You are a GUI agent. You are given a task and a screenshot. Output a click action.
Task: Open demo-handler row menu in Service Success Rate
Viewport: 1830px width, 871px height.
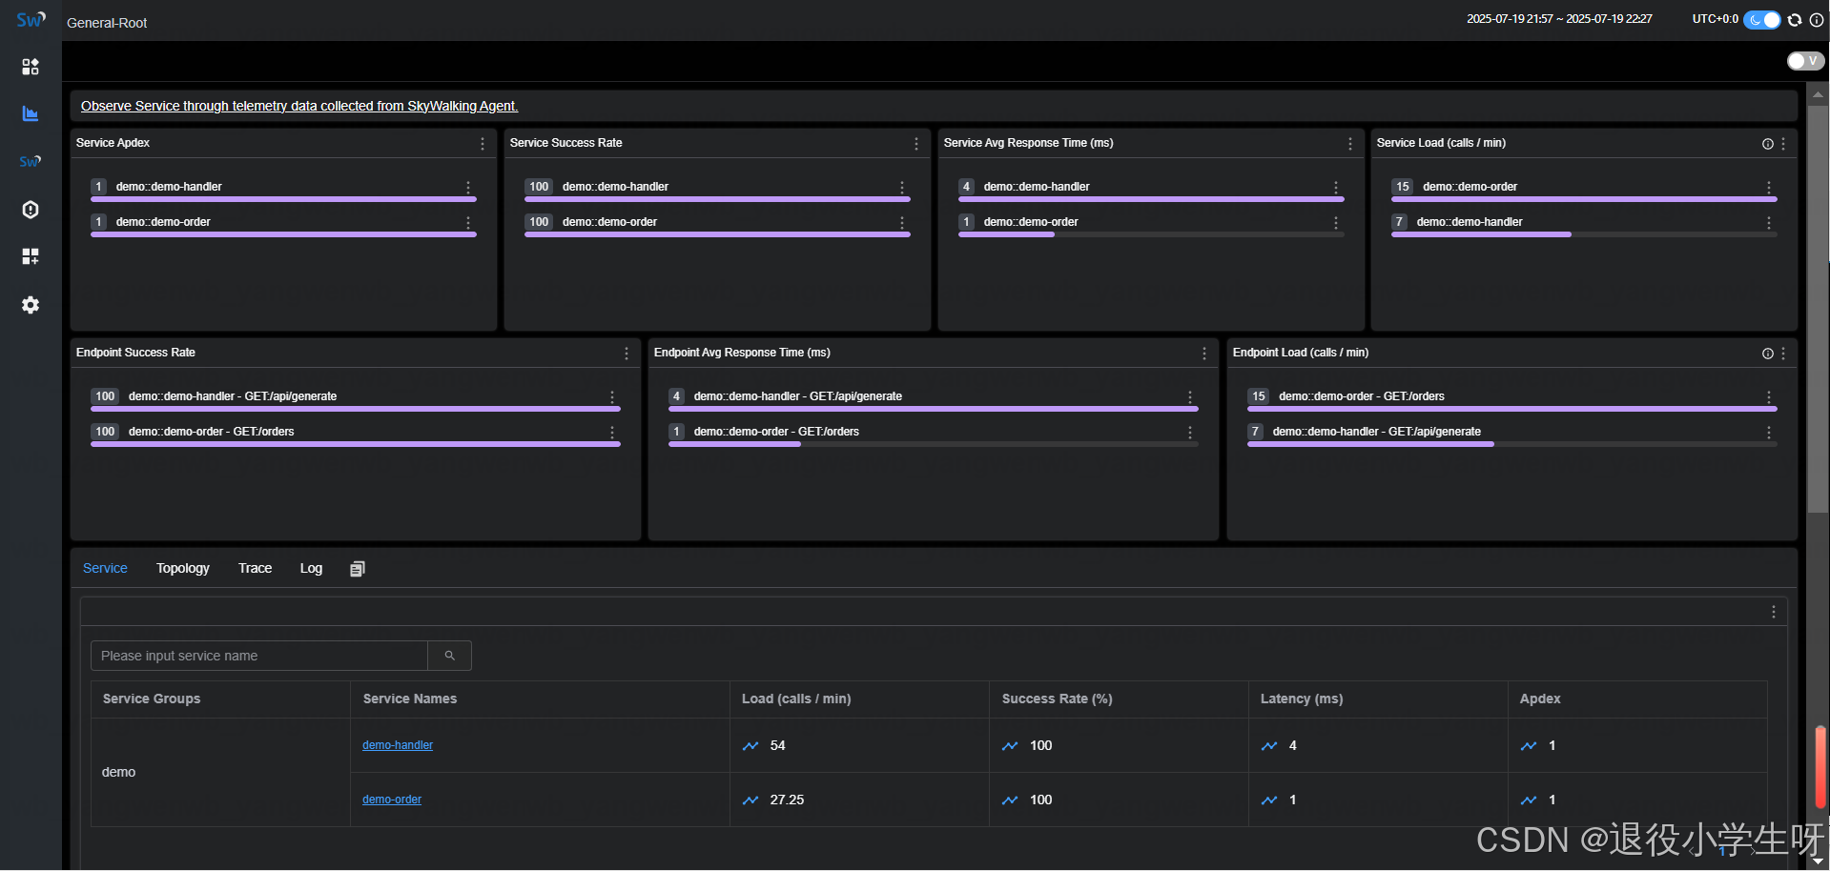pos(902,188)
